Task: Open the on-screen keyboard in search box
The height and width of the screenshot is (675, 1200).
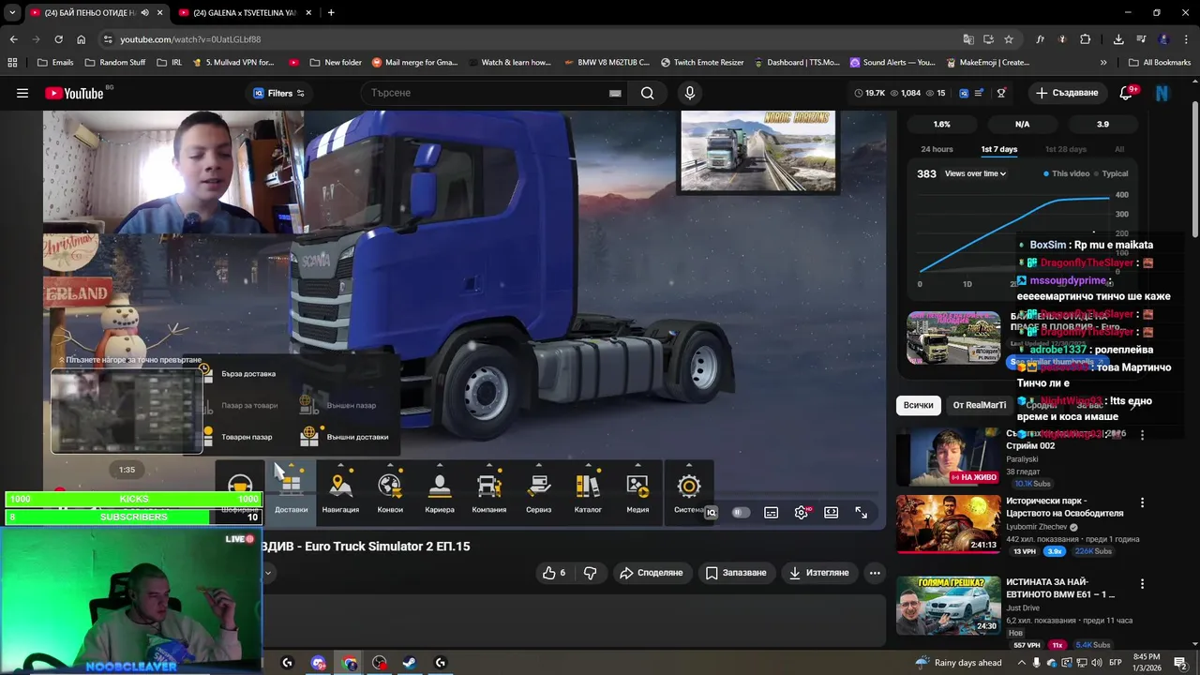Action: click(615, 93)
